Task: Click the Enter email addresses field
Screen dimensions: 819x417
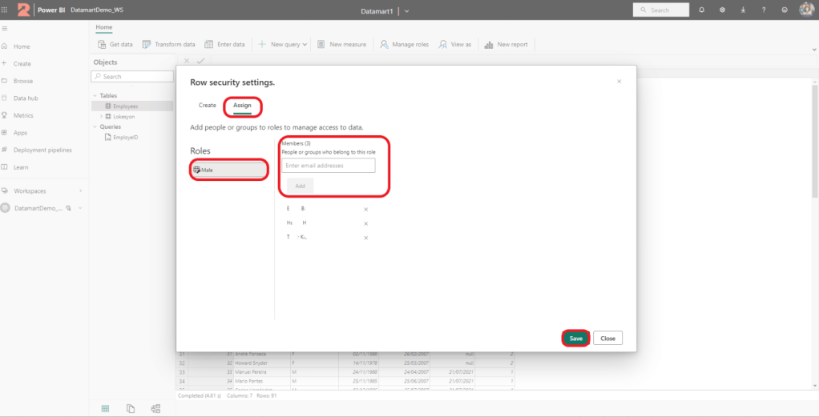Action: coord(328,166)
